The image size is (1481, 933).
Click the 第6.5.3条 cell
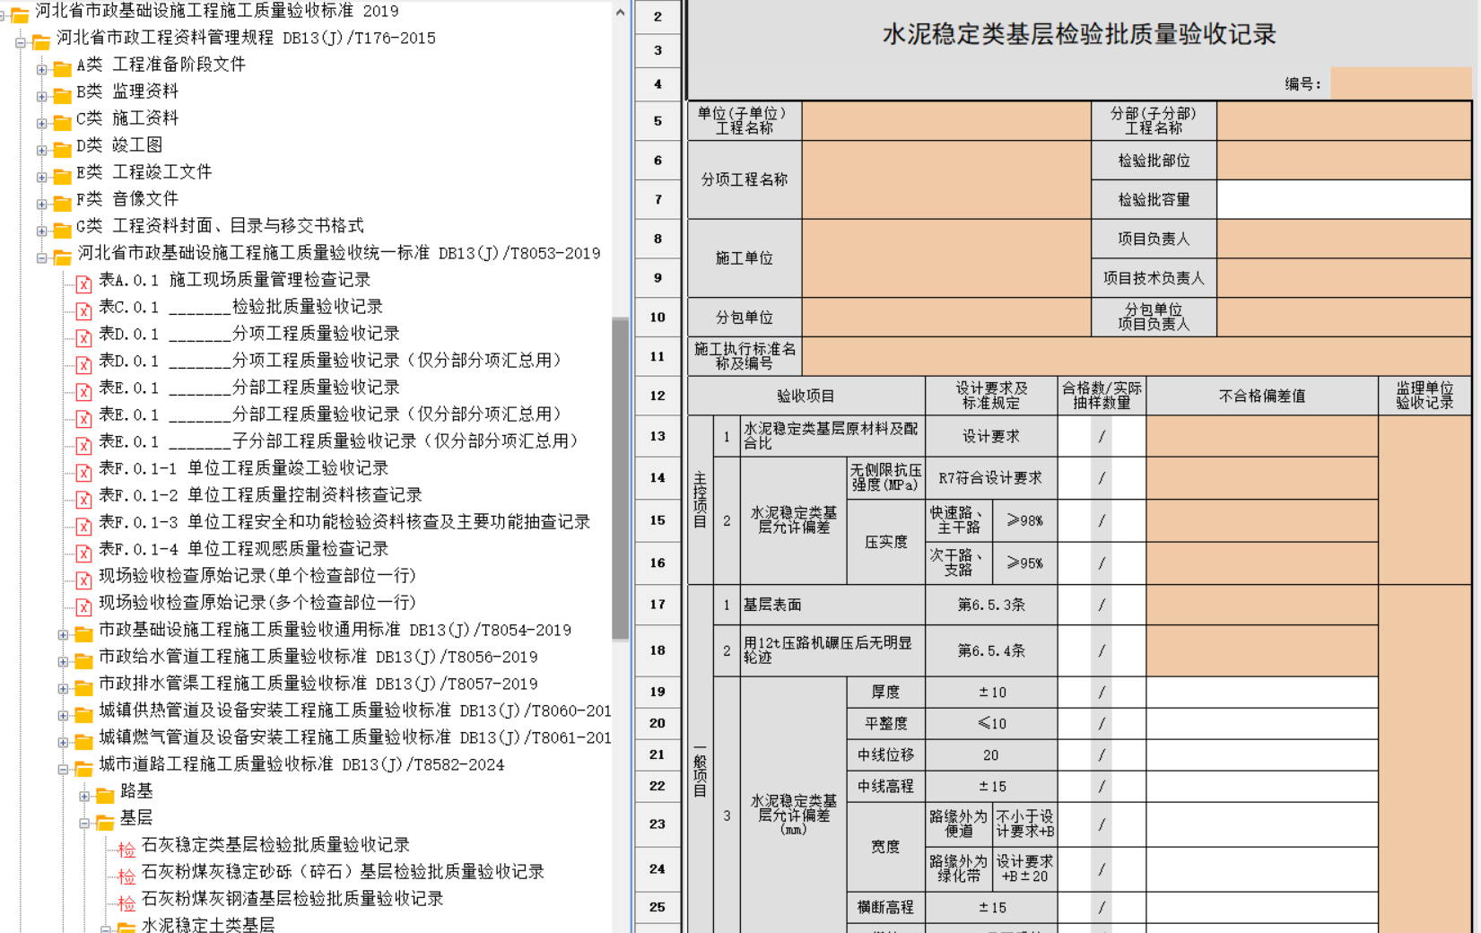[991, 605]
